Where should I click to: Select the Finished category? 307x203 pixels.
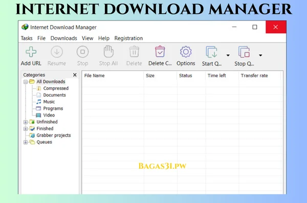tap(45, 129)
